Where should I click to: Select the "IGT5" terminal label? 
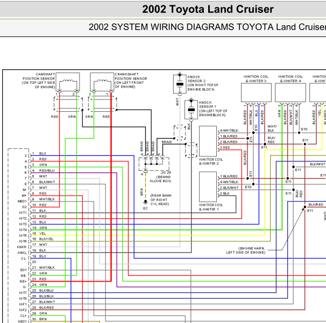23,235
